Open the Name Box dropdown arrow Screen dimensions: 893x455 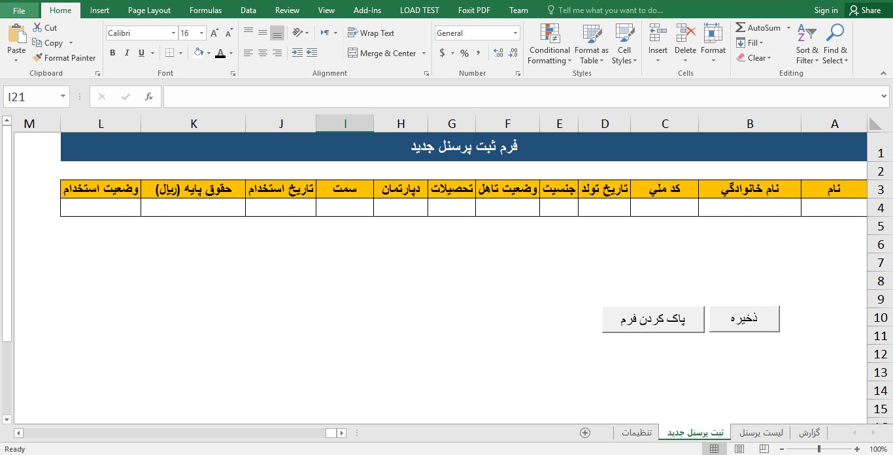63,97
